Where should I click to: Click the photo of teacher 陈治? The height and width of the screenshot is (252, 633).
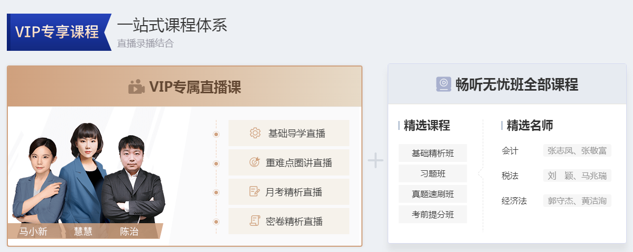tap(131, 183)
